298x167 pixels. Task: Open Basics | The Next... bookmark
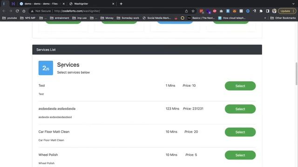201,18
